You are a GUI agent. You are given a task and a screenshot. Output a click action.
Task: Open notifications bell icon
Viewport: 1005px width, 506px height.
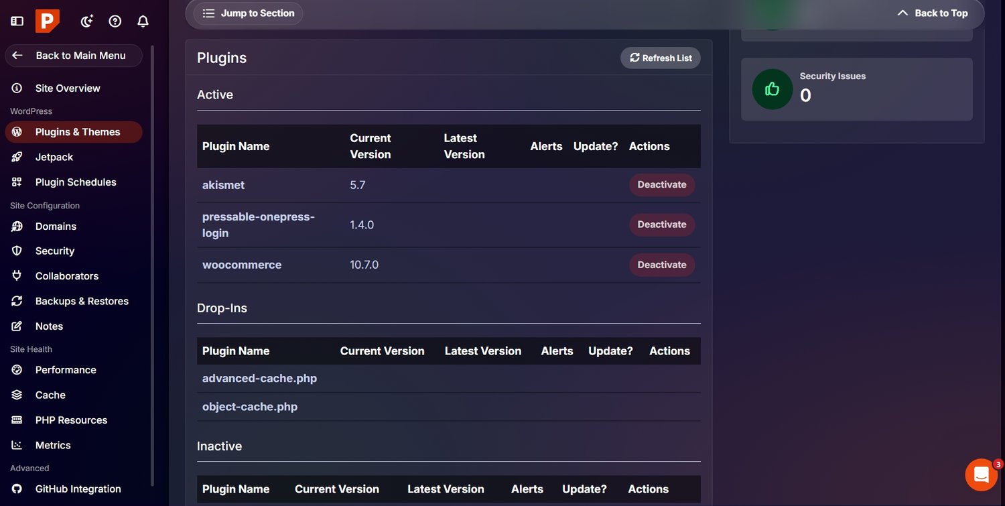point(143,21)
